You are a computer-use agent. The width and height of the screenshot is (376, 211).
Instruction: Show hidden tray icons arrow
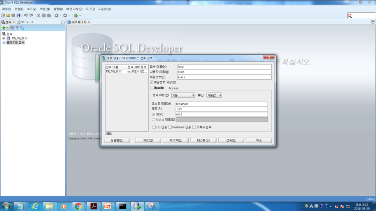tap(331, 206)
